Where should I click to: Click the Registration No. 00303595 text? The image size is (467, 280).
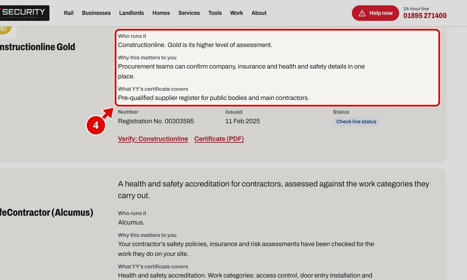tap(156, 121)
